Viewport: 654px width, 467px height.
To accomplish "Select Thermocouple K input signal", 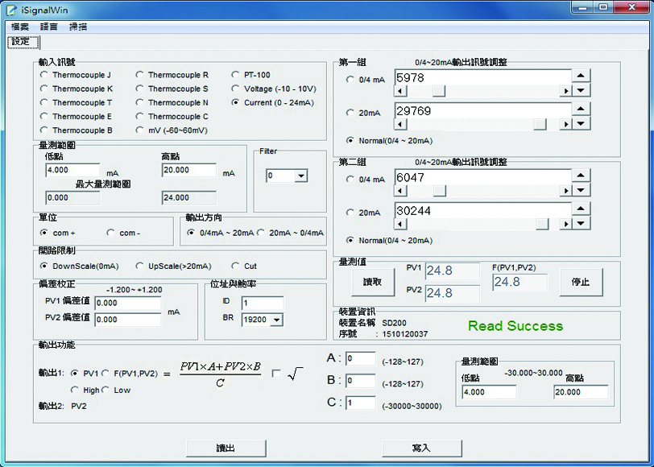I will (x=43, y=89).
